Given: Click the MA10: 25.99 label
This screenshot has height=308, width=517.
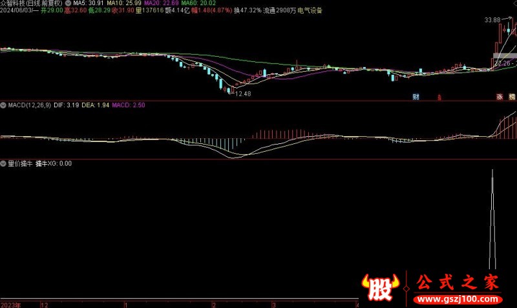Looking at the screenshot, I should 124,3.
